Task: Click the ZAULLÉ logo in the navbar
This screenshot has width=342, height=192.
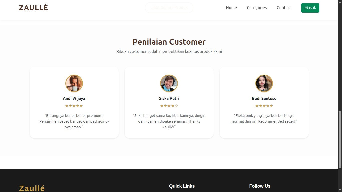Action: tap(33, 8)
